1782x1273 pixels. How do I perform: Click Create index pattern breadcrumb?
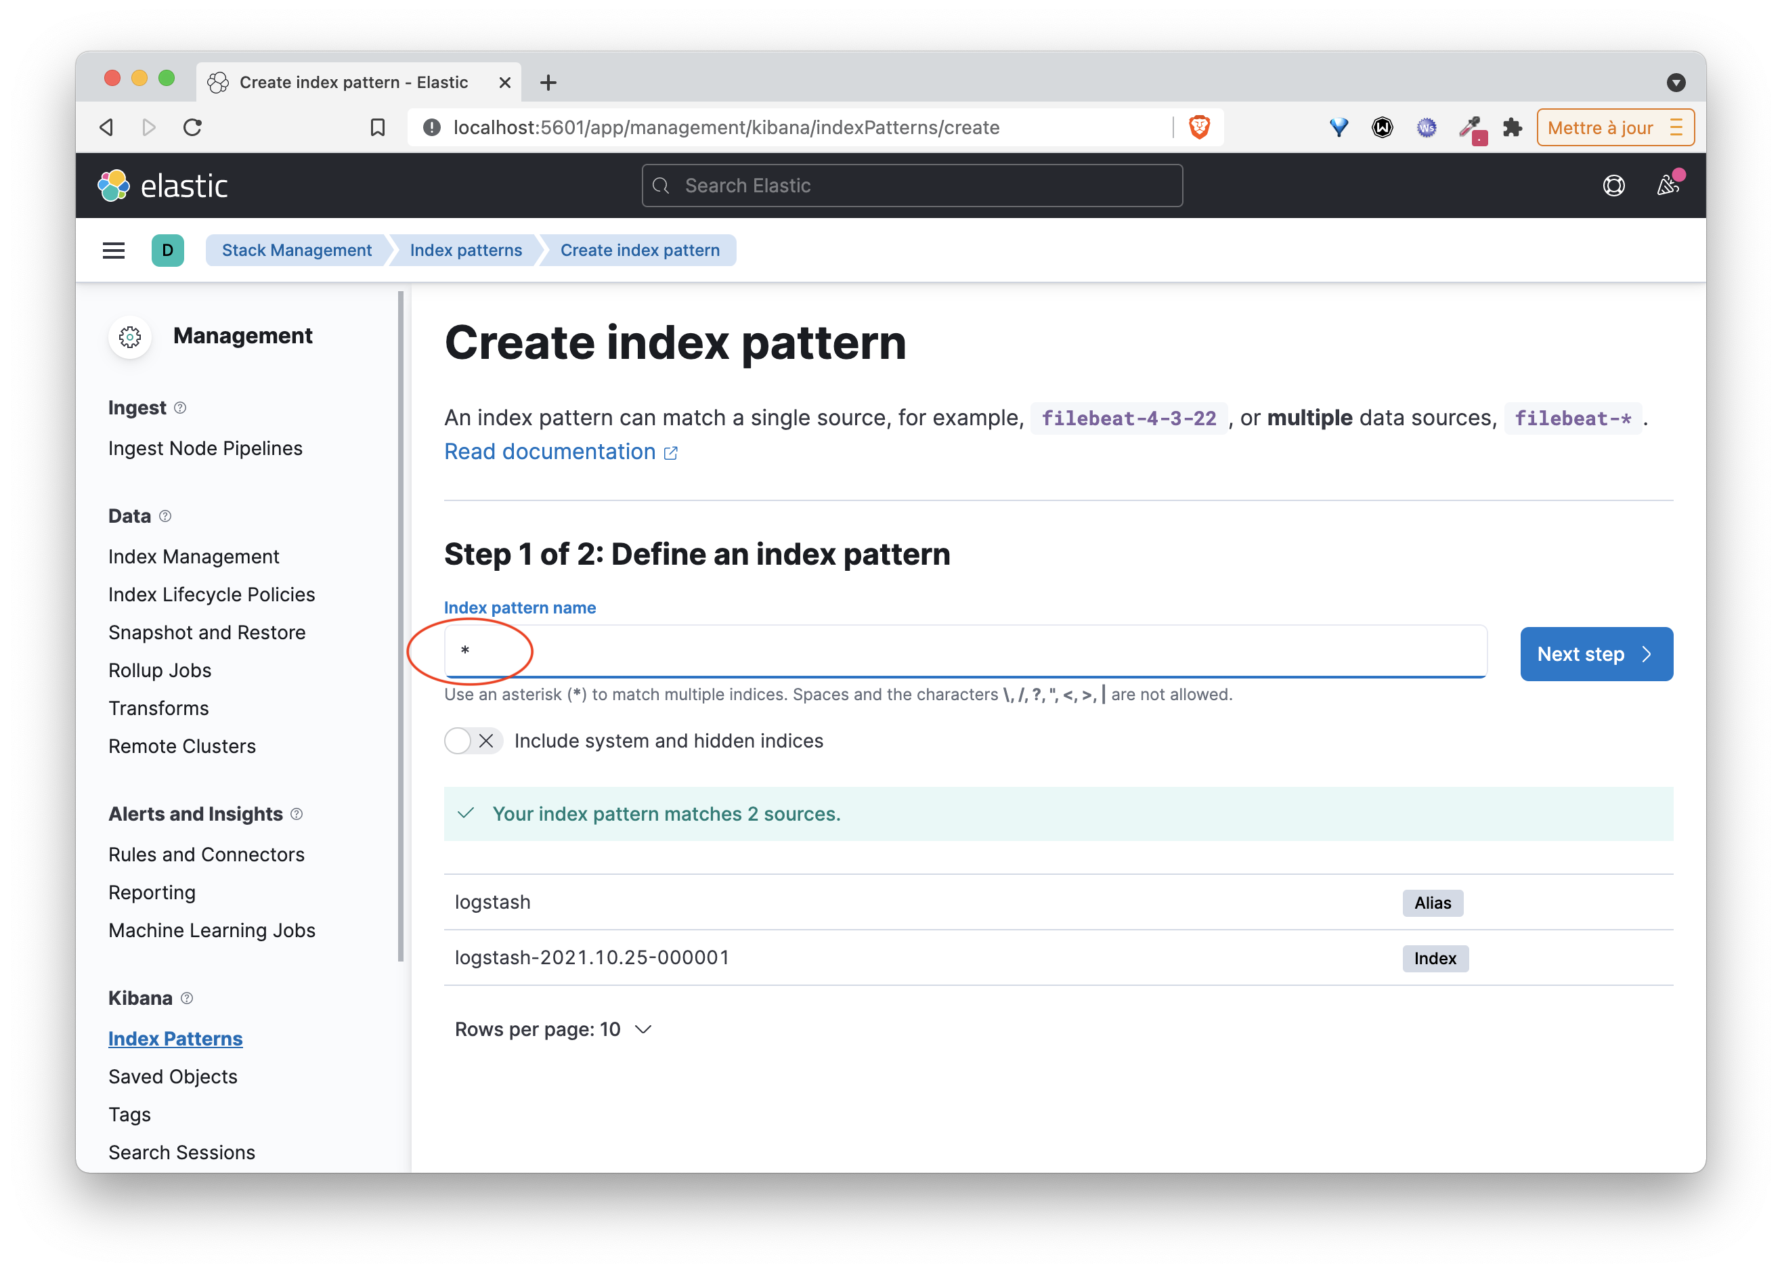pyautogui.click(x=639, y=251)
